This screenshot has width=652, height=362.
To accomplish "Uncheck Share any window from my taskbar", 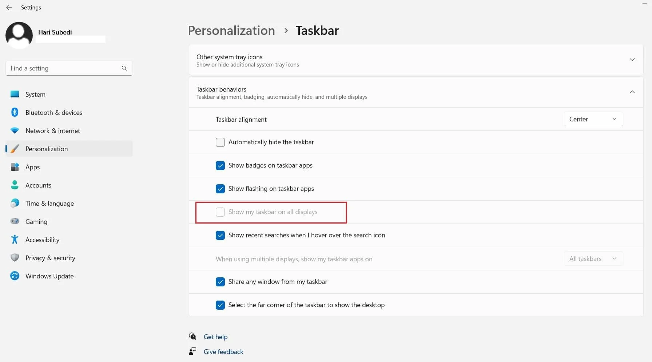I will click(220, 282).
